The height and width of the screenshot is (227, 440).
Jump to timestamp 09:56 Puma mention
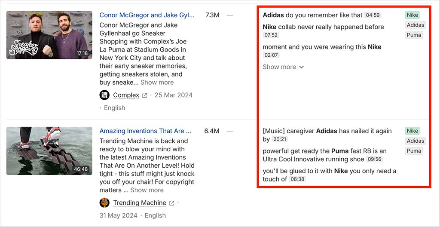[374, 160]
